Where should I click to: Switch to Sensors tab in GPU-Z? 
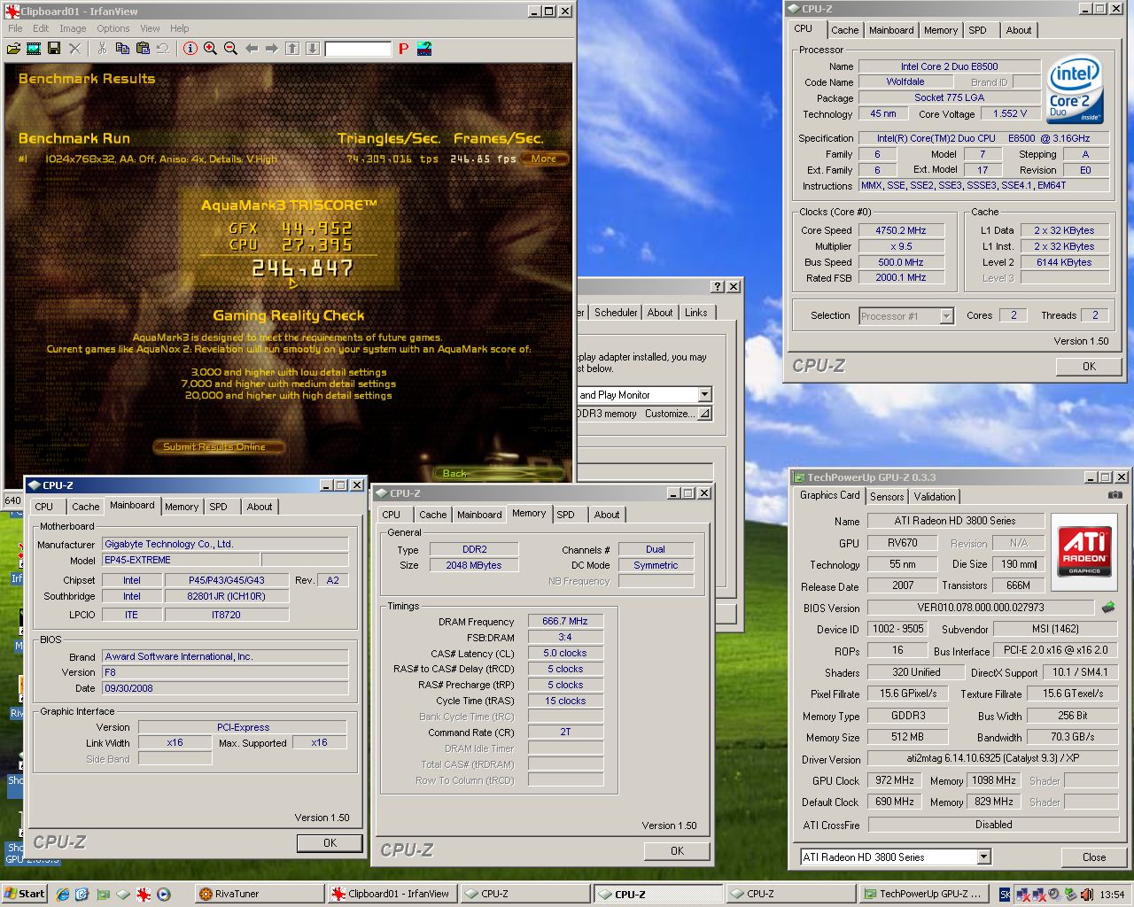pos(887,497)
